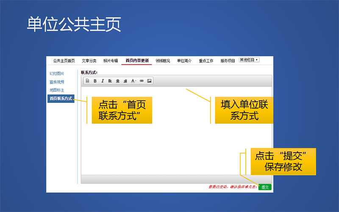Select the 首页内容更新 tab
The height and width of the screenshot is (212, 339).
(137, 61)
